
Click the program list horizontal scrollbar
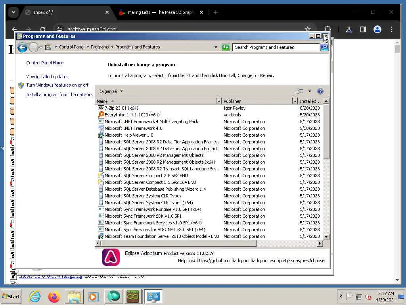(179, 243)
